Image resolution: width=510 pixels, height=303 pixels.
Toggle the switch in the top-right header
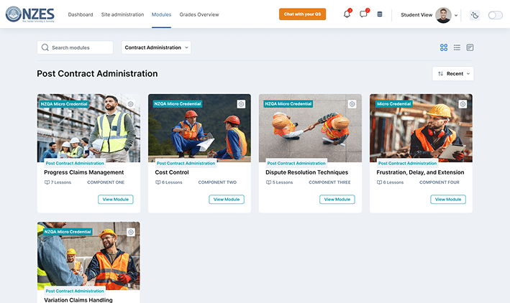click(495, 15)
